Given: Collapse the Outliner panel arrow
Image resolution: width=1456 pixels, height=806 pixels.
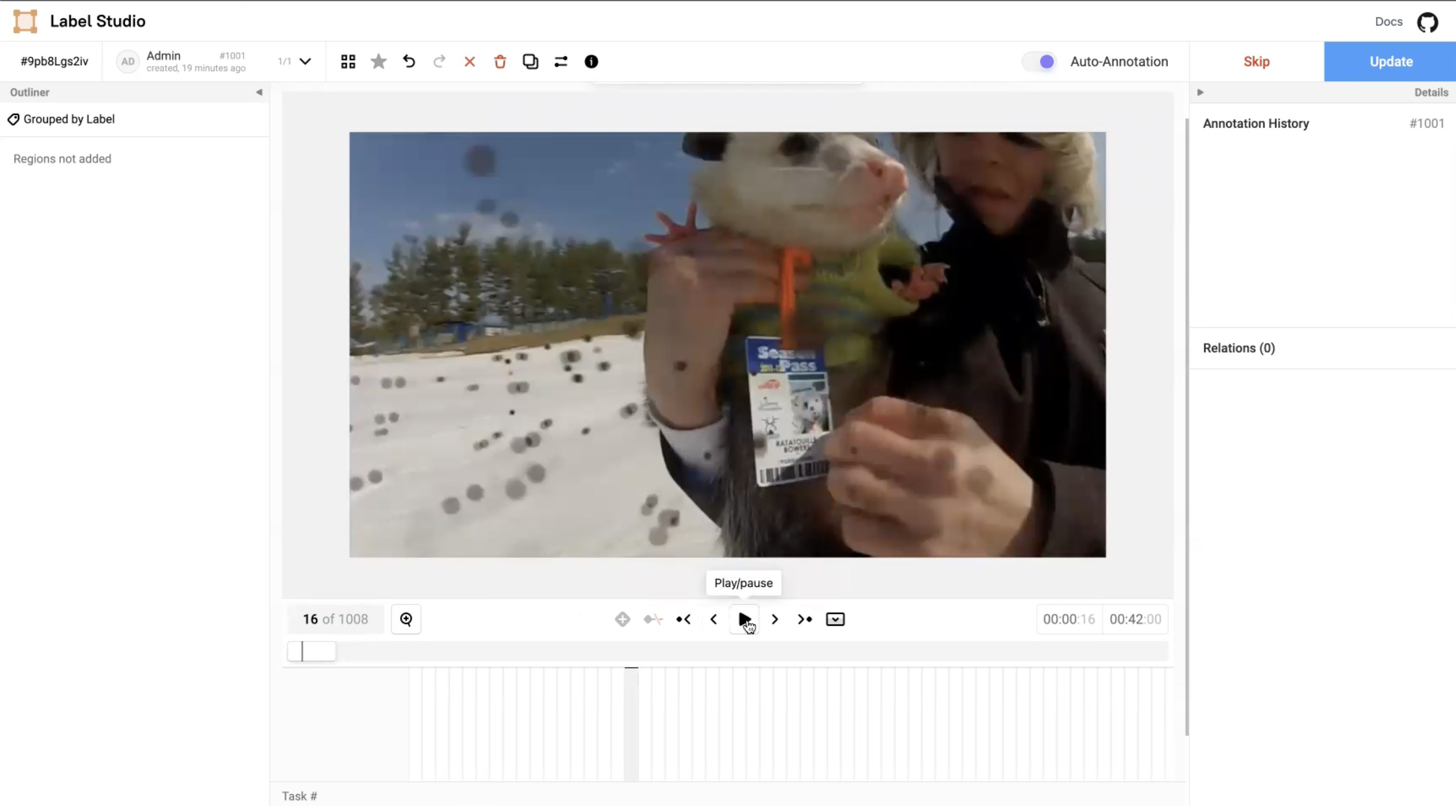Looking at the screenshot, I should click(259, 92).
